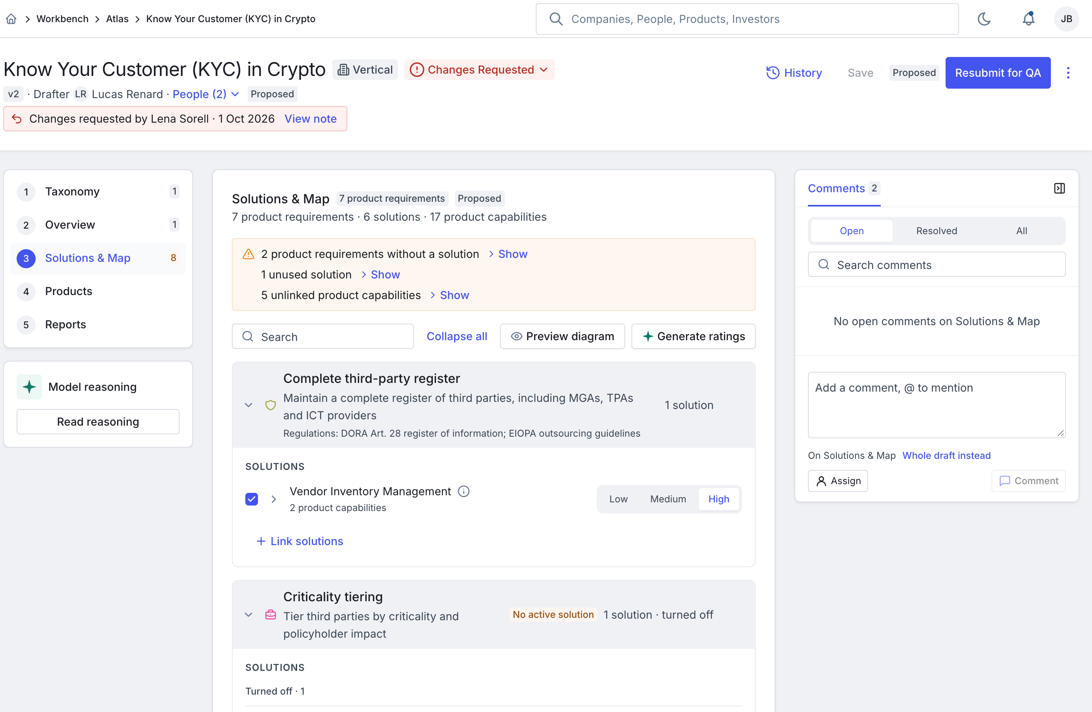Click the warning triangle in the alert box
The width and height of the screenshot is (1092, 712).
[248, 254]
